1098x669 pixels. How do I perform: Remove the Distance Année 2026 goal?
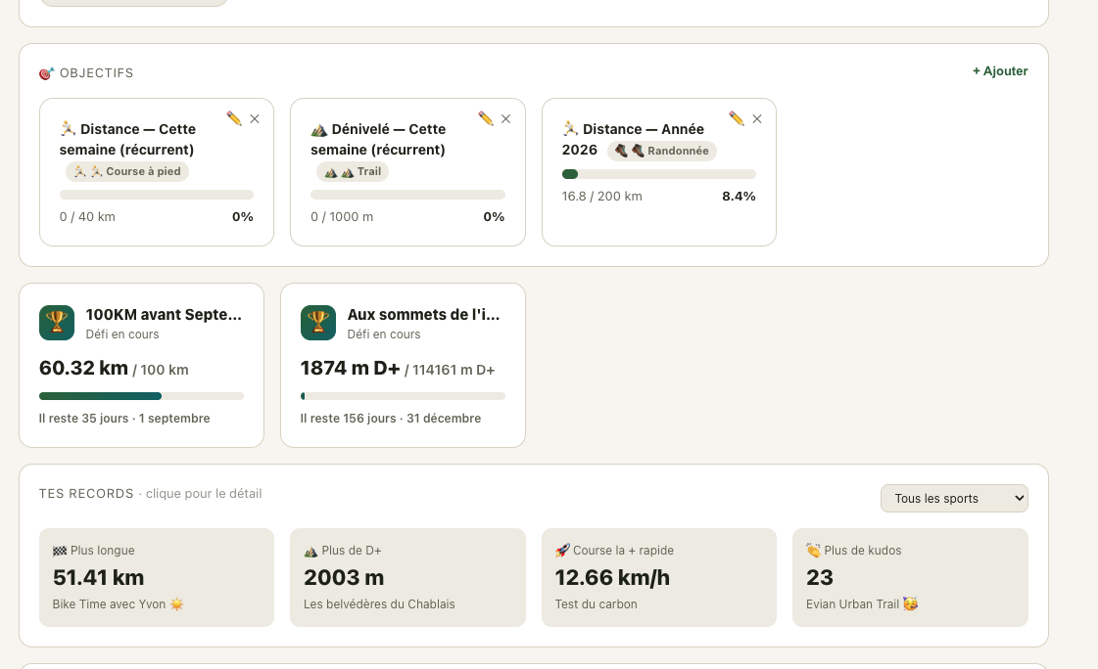[x=757, y=119]
